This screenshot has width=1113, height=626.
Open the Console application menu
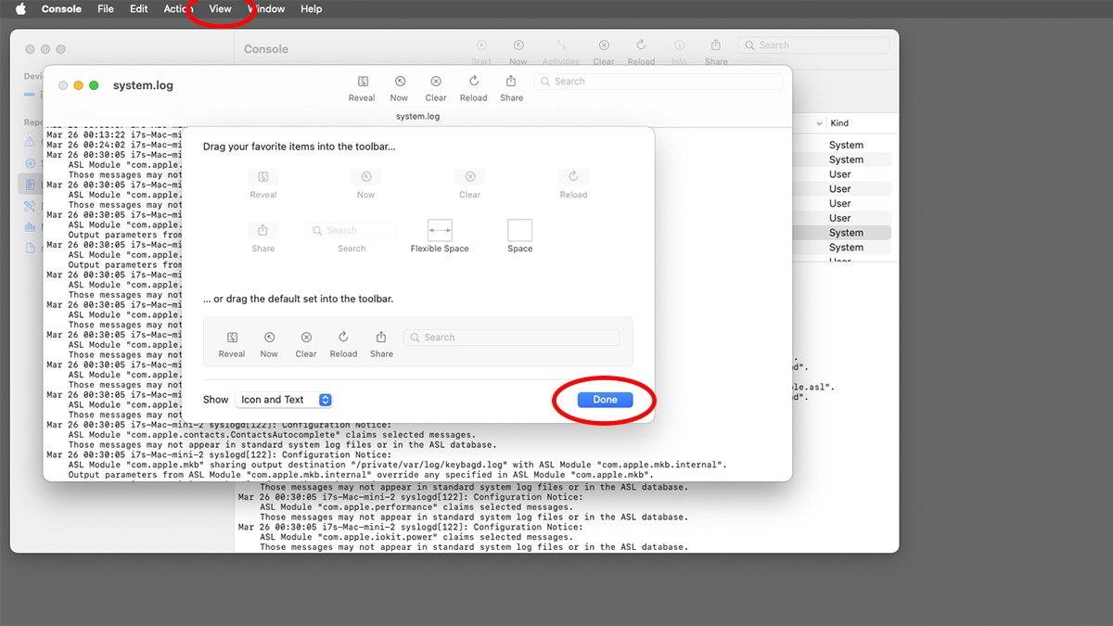pyautogui.click(x=61, y=9)
